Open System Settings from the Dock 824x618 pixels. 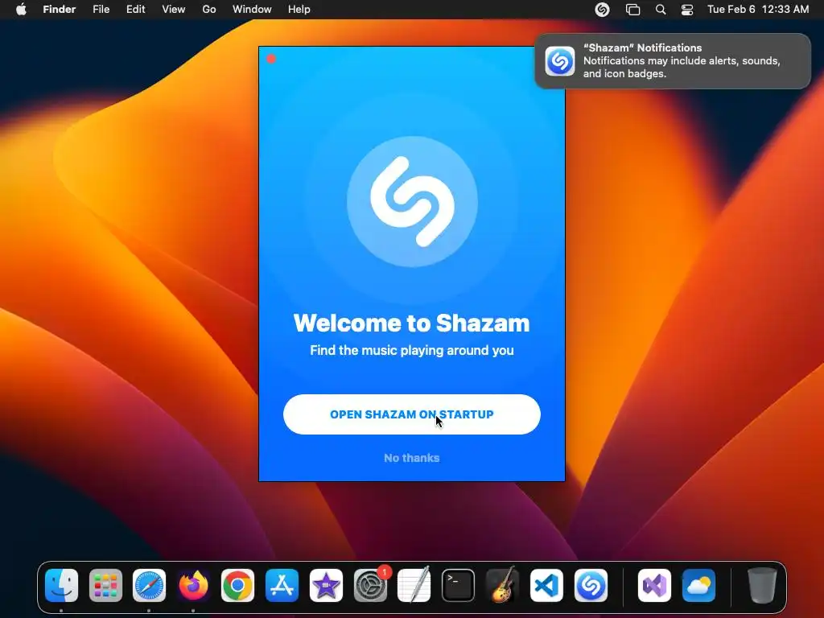tap(370, 585)
